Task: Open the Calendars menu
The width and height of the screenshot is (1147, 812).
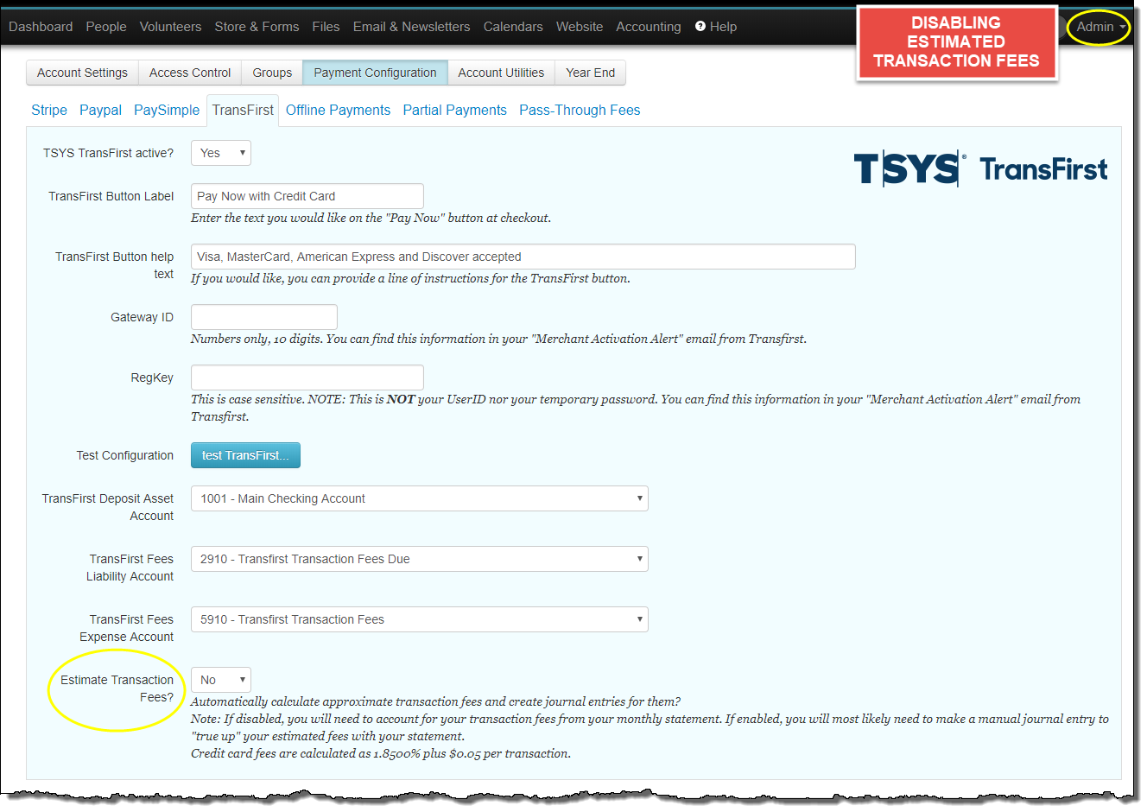Action: pyautogui.click(x=513, y=27)
